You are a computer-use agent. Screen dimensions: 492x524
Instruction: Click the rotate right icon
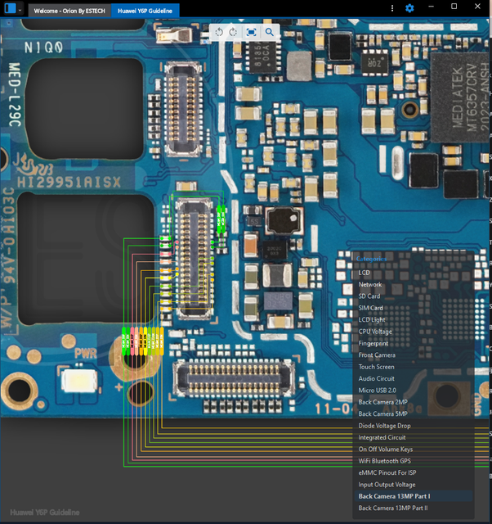click(234, 31)
